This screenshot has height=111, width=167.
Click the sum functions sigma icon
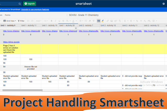pos(125,21)
